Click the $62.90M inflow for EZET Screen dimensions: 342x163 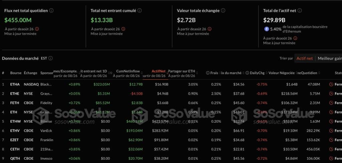[x=136, y=140]
